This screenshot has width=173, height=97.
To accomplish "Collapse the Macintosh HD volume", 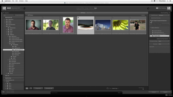I will [x=4, y=18].
